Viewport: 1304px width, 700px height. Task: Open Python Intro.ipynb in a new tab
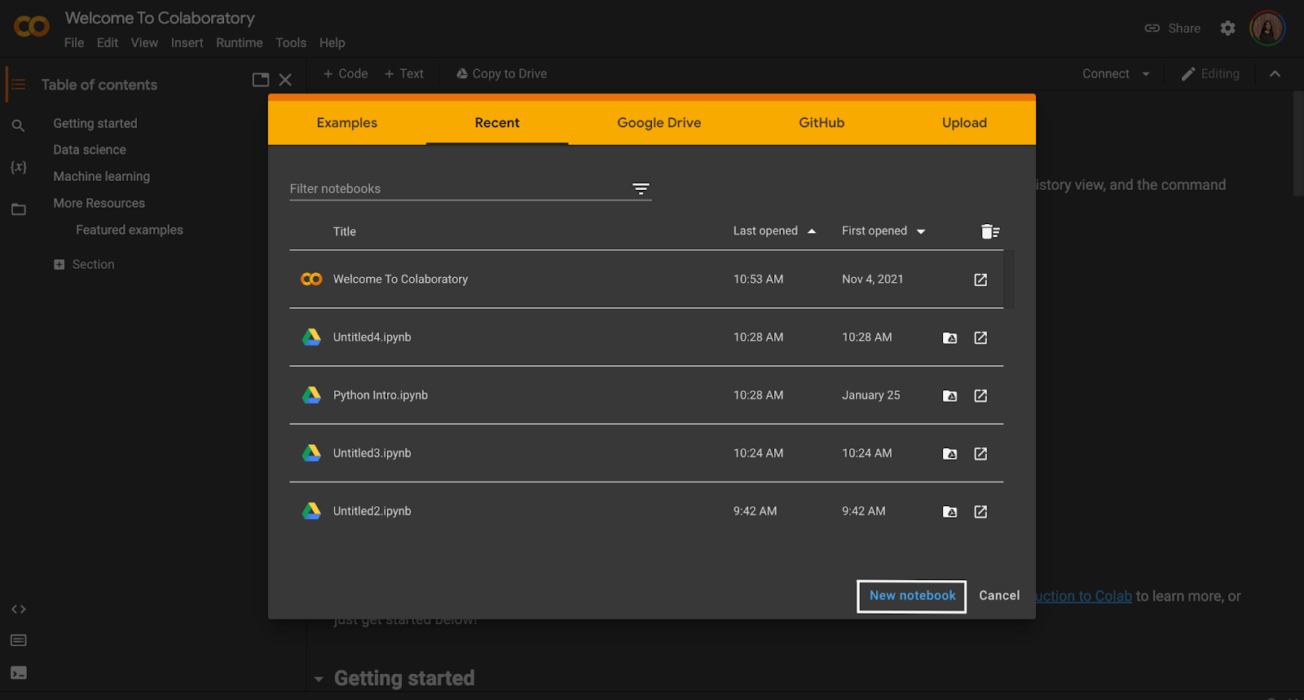pos(980,395)
